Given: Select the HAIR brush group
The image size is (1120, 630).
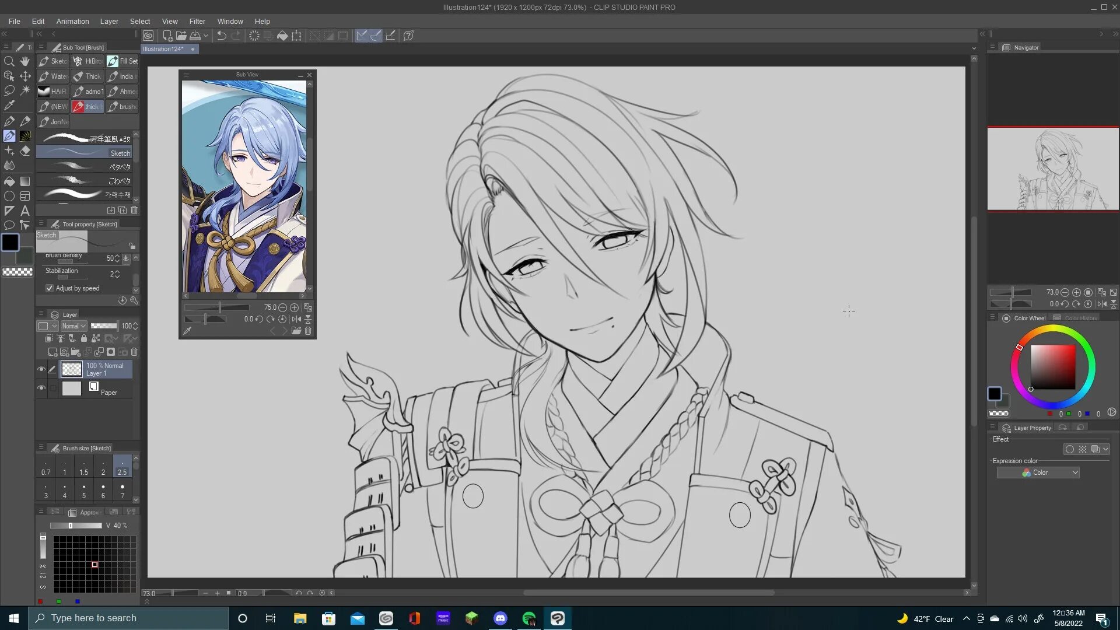Looking at the screenshot, I should (x=52, y=92).
